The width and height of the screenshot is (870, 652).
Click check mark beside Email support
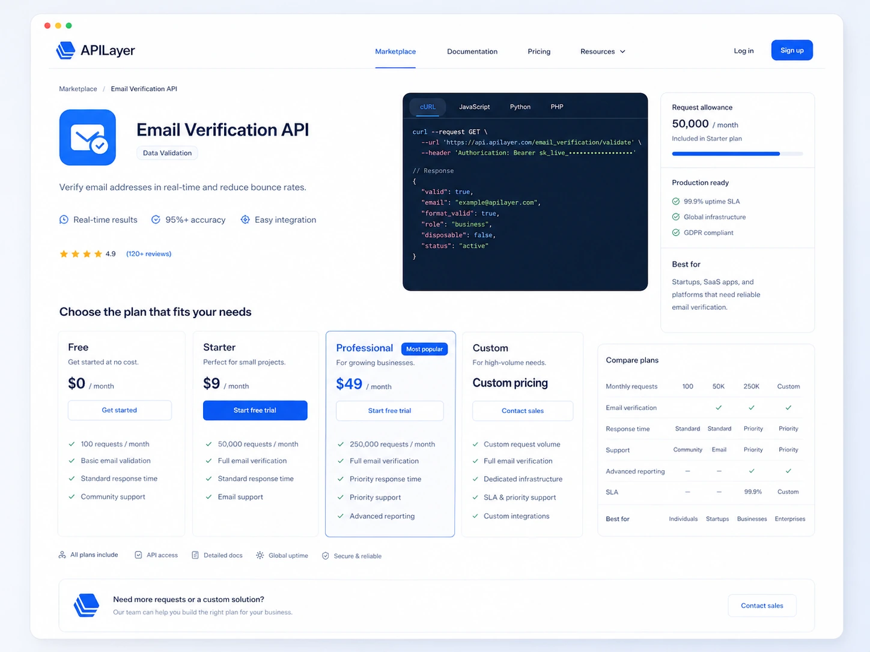(208, 497)
